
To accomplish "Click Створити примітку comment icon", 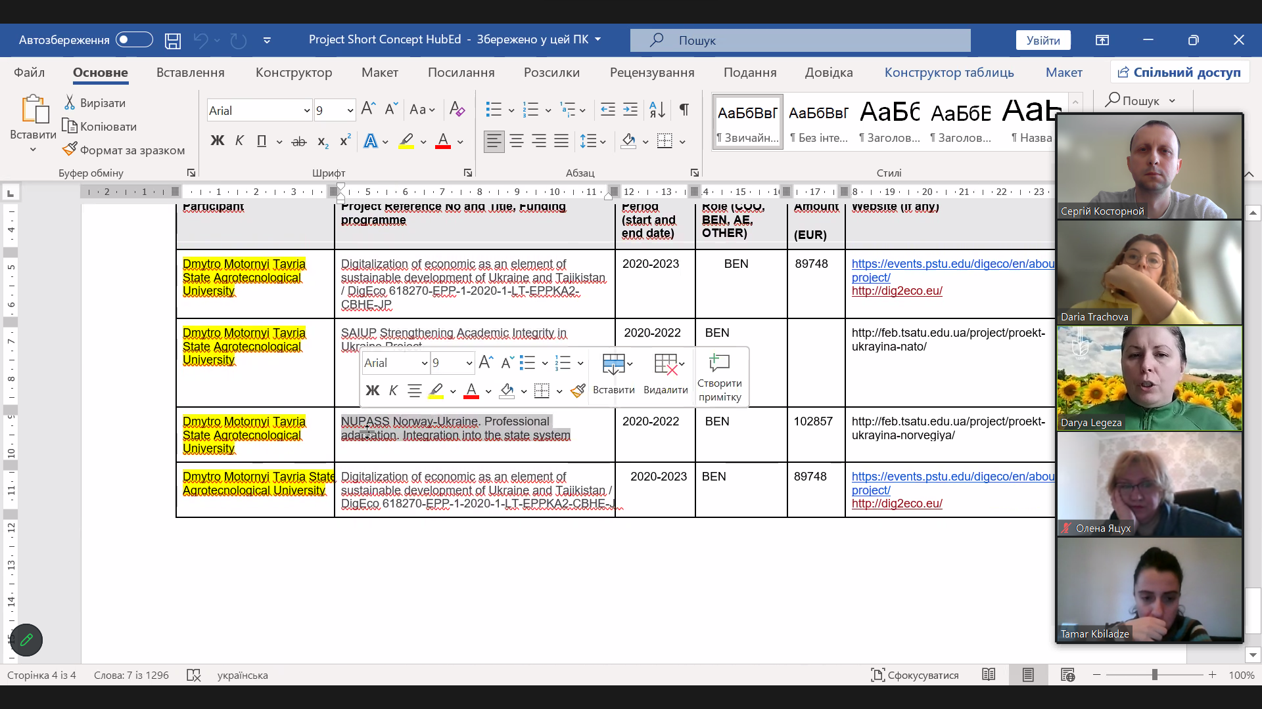I will point(719,363).
